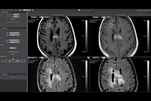Viewport: 151px width, 101px height.
Task: Open the Formula dropdown
Action: tap(13, 48)
